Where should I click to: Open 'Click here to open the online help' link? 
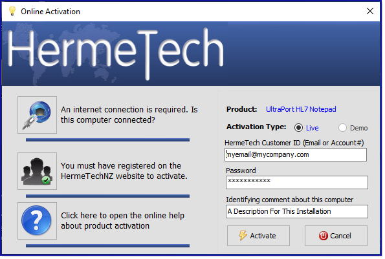(x=122, y=220)
